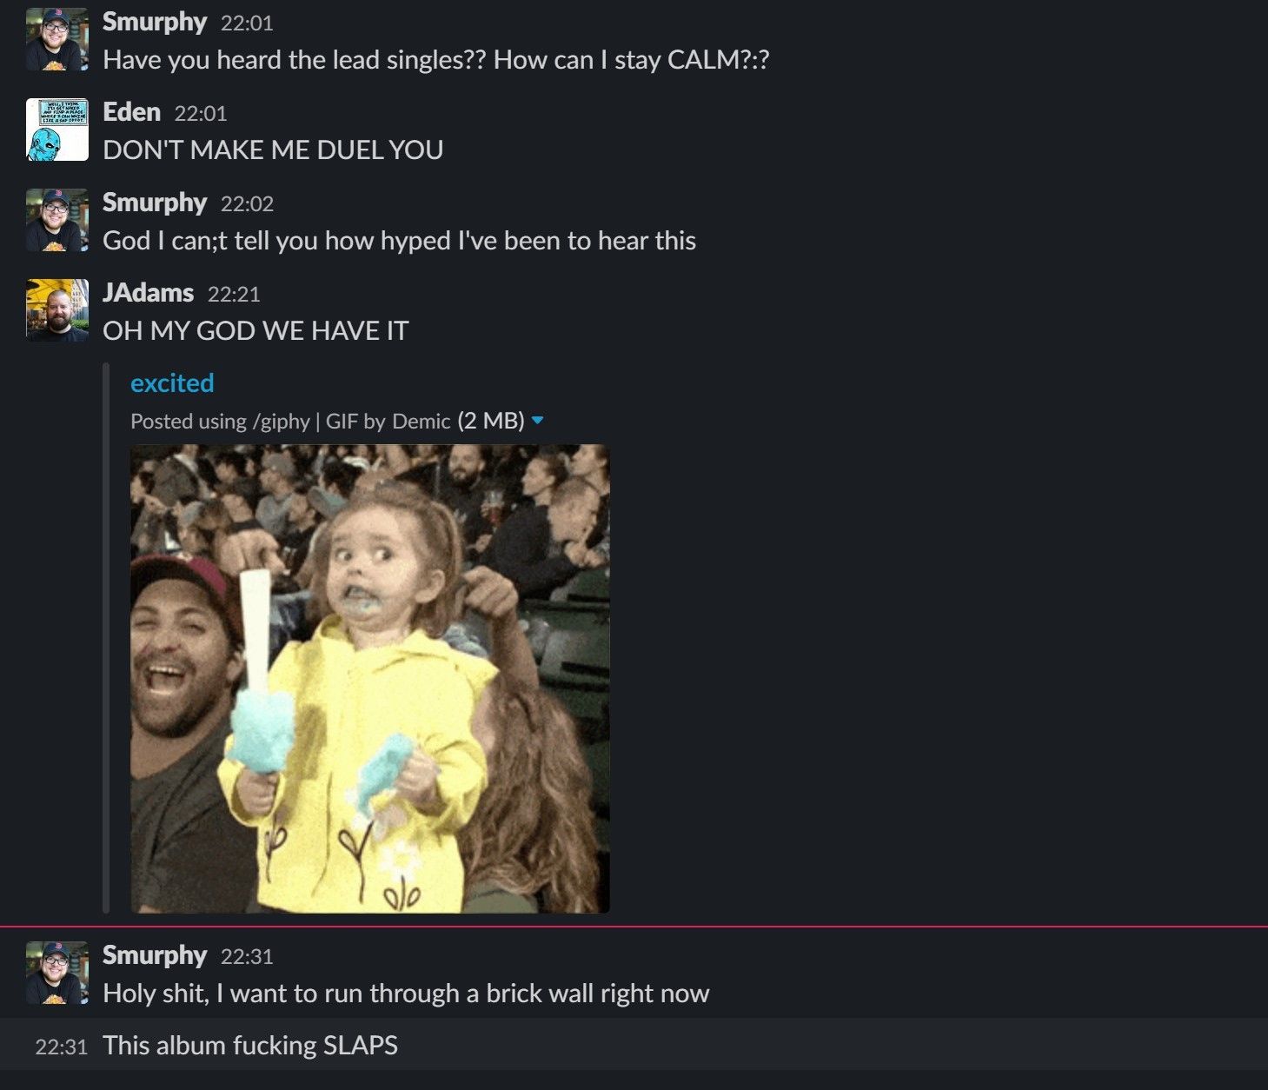Click the 22:31 timestamp before "This album"
Image resolution: width=1268 pixels, height=1090 pixels.
(61, 1047)
